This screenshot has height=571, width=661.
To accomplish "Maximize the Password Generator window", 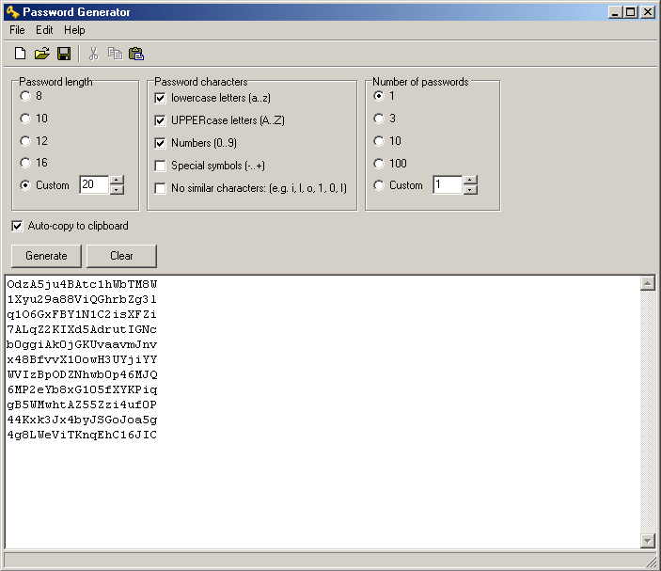I will pos(631,12).
